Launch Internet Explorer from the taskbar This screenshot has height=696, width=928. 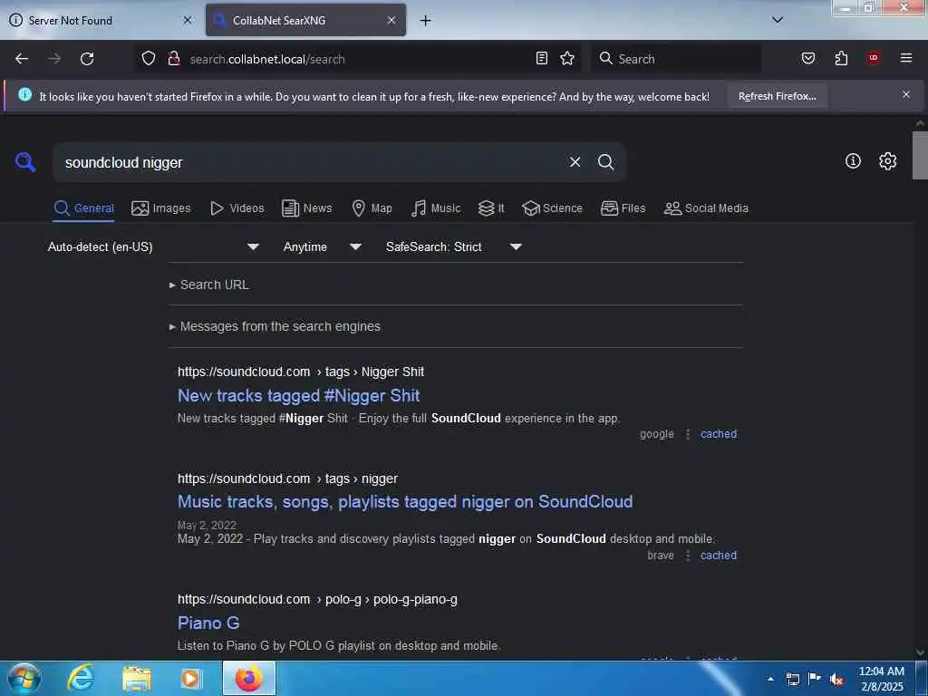point(81,678)
